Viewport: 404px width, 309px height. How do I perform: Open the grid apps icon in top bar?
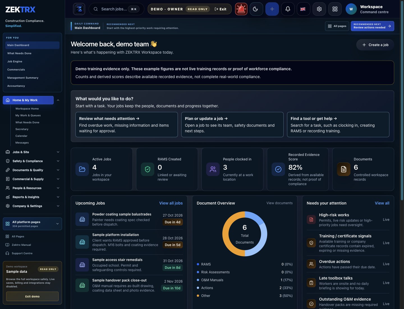click(335, 9)
